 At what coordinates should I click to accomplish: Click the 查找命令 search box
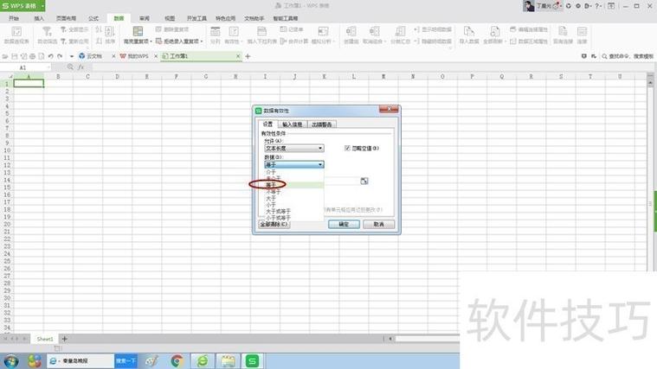(x=628, y=56)
